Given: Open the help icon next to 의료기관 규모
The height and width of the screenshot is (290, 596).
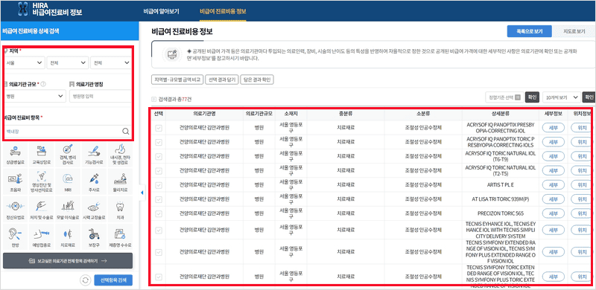Looking at the screenshot, I should [x=43, y=84].
